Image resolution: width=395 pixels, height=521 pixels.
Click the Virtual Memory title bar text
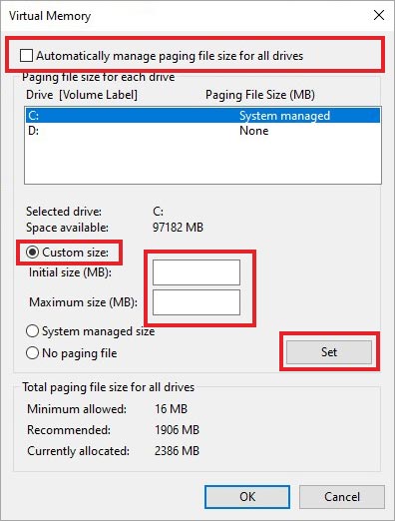click(50, 16)
